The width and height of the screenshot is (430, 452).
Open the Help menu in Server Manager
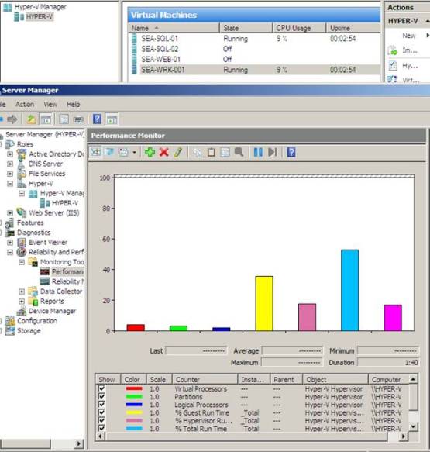click(x=73, y=105)
